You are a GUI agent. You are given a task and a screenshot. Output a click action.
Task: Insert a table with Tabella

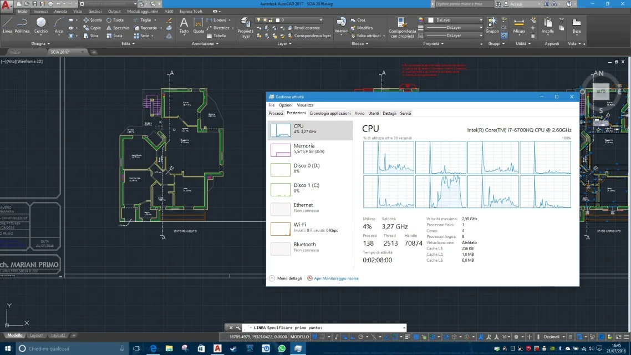coord(216,36)
